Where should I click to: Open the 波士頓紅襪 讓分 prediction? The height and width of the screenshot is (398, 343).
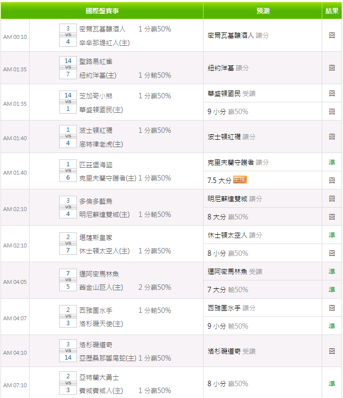pos(232,137)
